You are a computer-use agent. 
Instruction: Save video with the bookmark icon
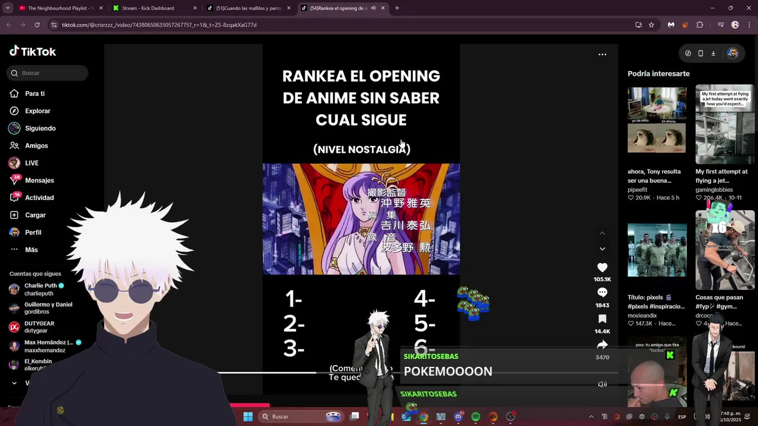point(602,319)
